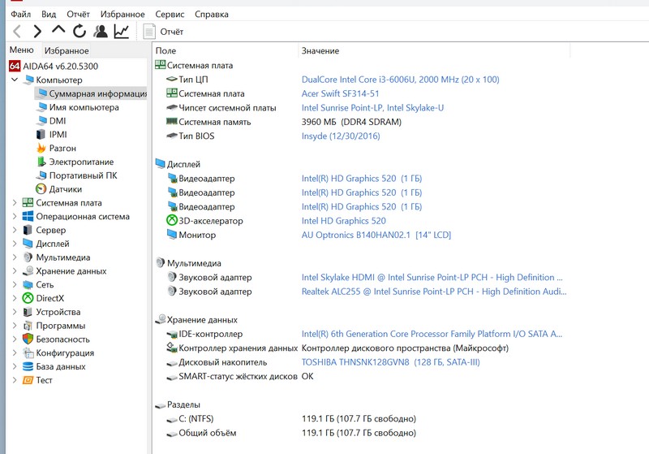Viewport: 649px width, 454px height.
Task: Open the Файл menu
Action: click(x=21, y=14)
